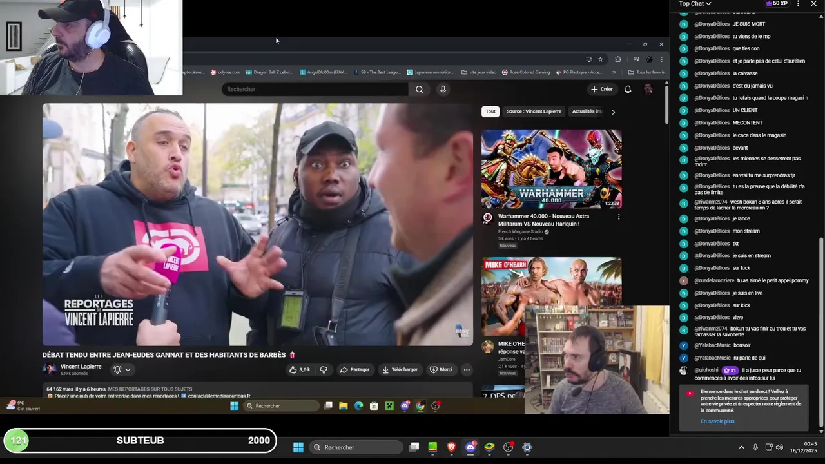
Task: Select the Tout filter chip
Action: [x=490, y=111]
